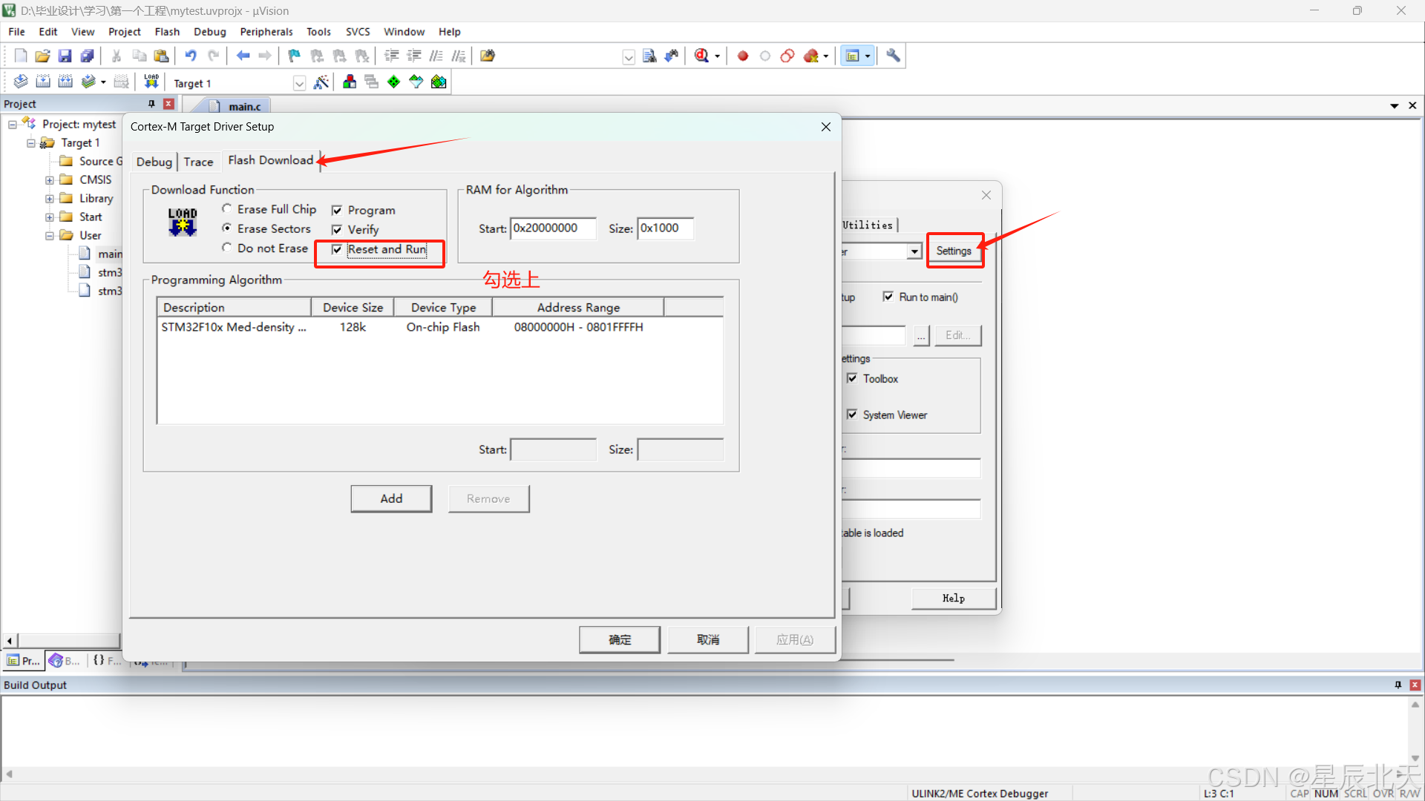Collapse the User folder node

[x=50, y=236]
